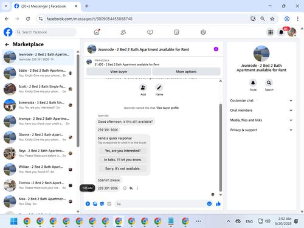Click the View buyer button

[119, 72]
